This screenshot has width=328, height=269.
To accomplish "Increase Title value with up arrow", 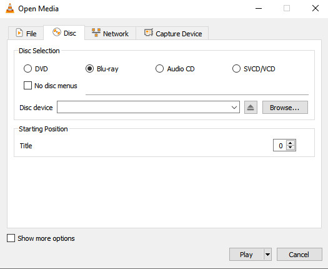I will (290, 143).
